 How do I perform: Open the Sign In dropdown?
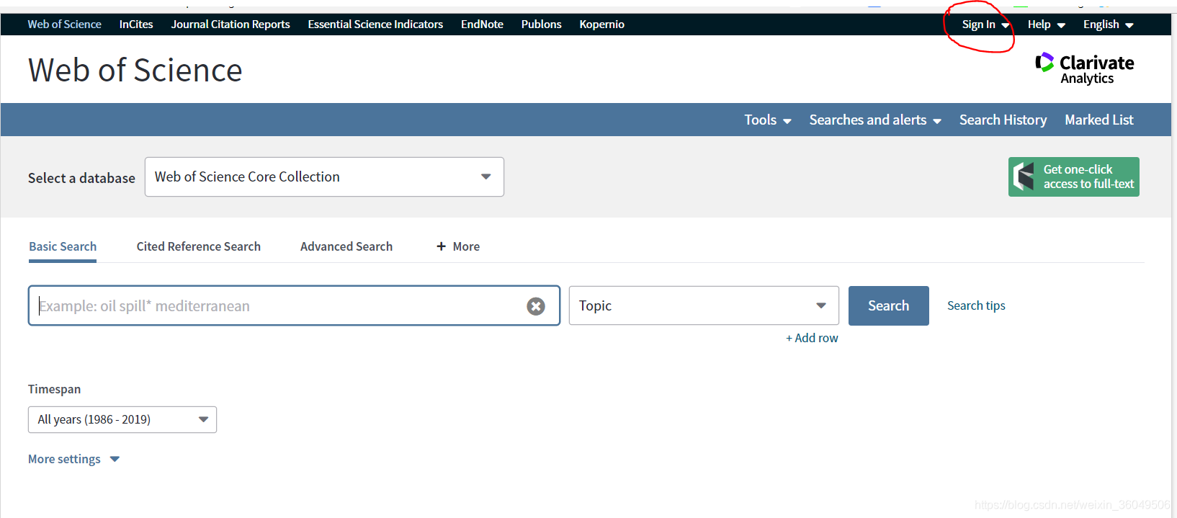coord(985,24)
